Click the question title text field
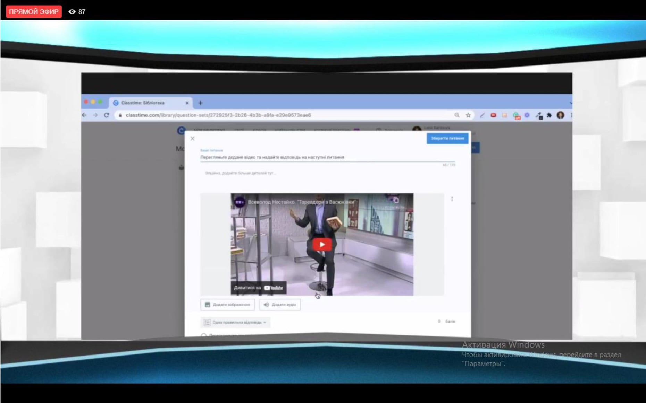This screenshot has width=646, height=403. (x=326, y=157)
